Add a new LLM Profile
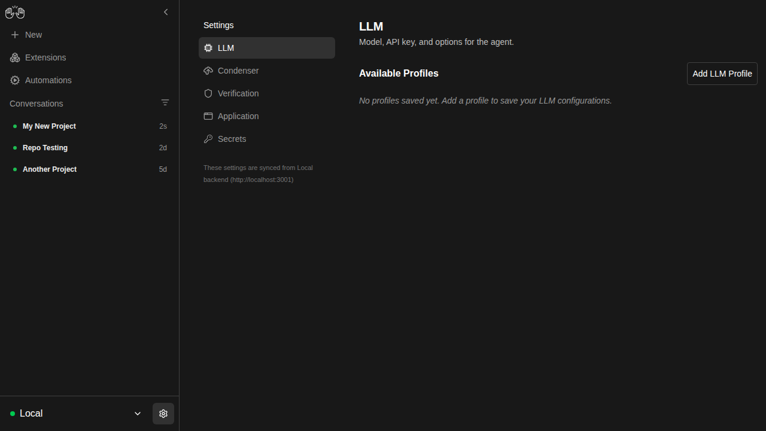 722,74
